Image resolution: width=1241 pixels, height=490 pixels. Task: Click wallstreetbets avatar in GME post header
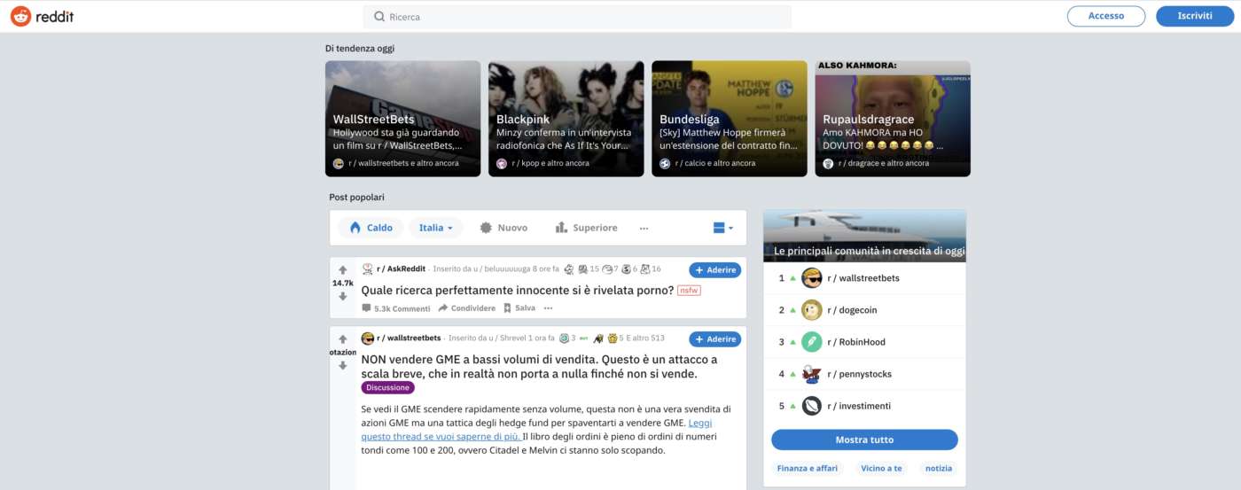click(x=368, y=338)
